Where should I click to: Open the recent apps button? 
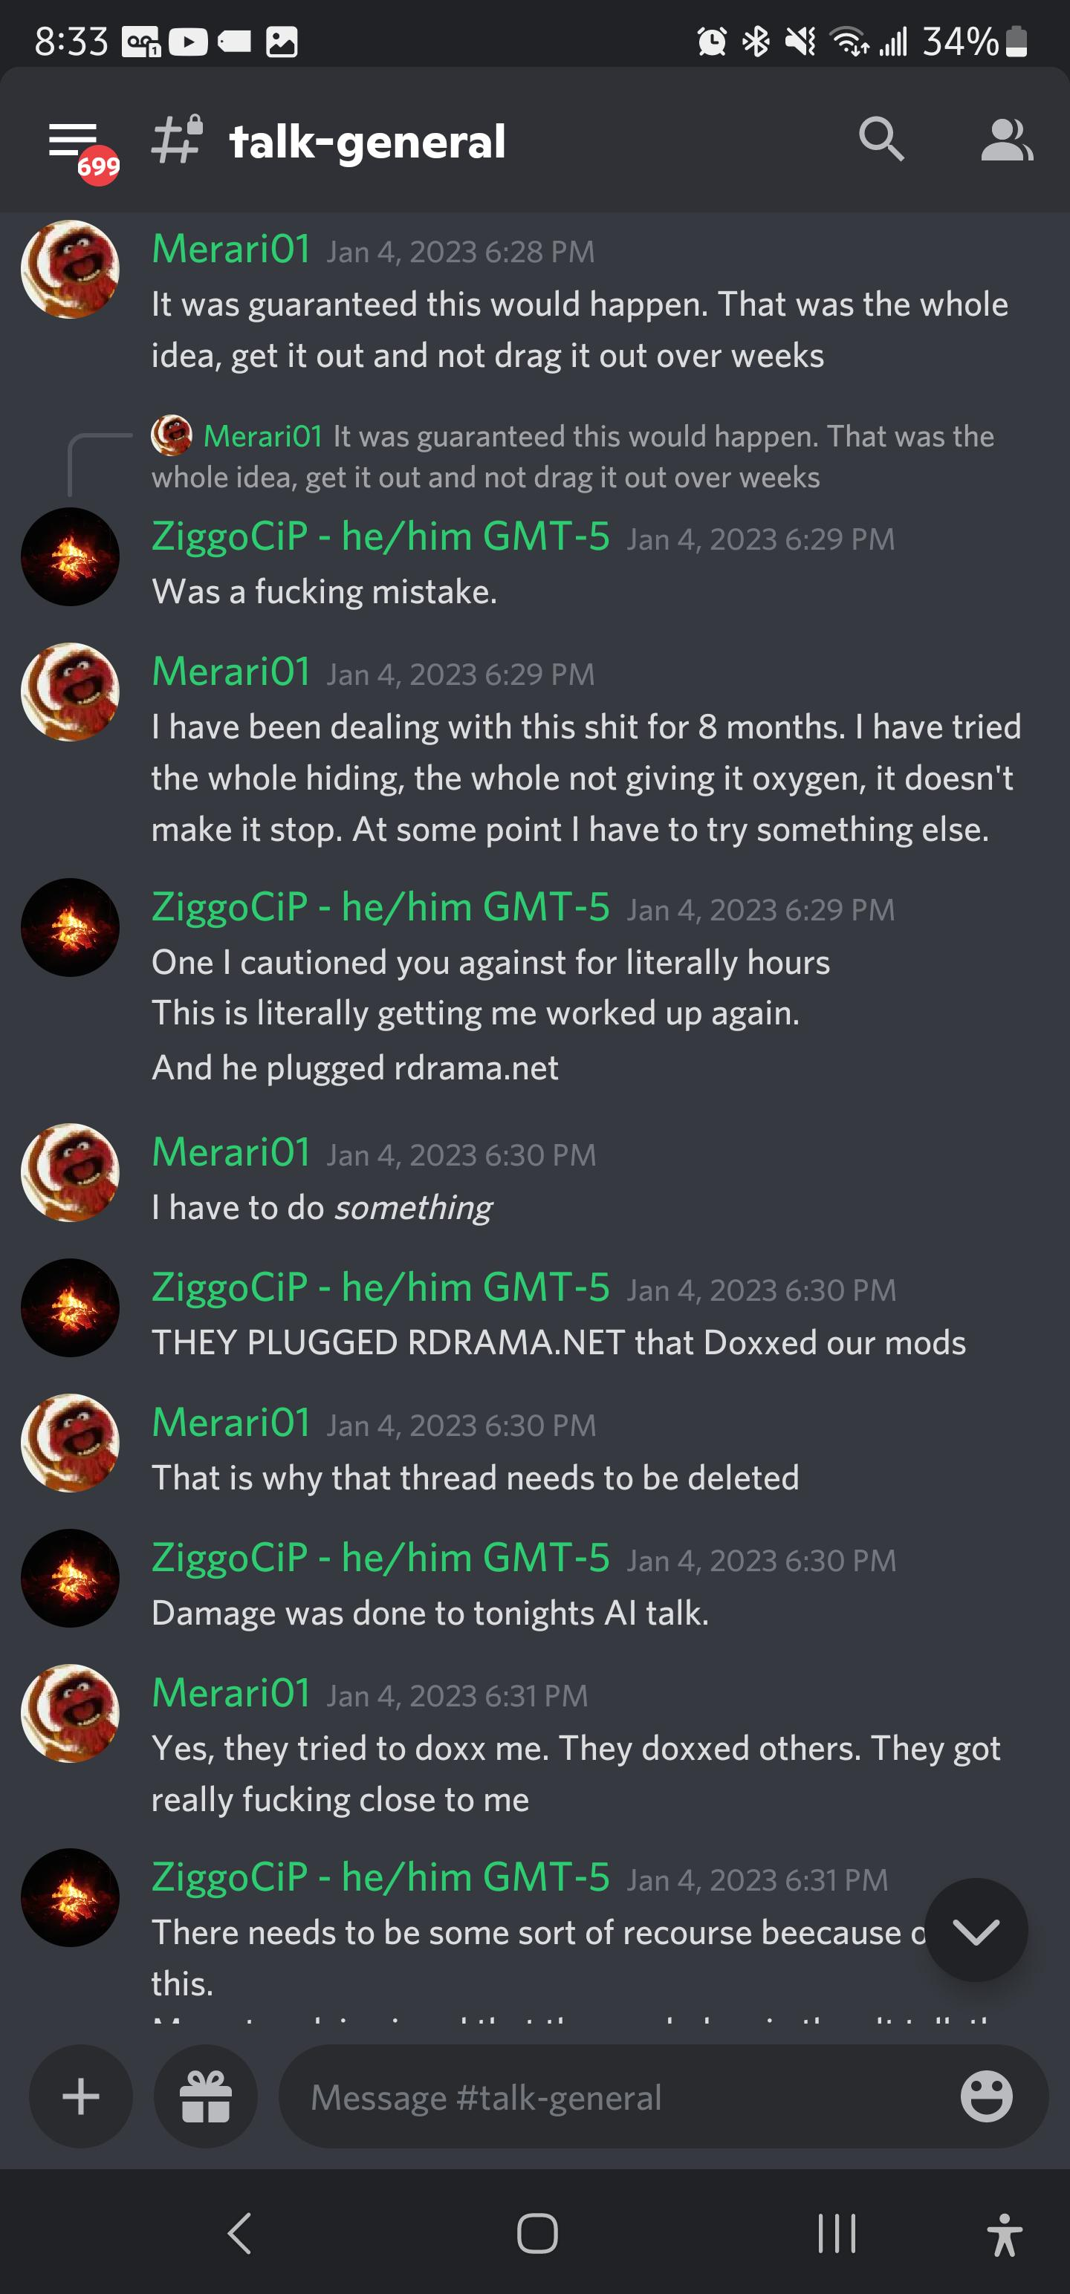[x=837, y=2233]
